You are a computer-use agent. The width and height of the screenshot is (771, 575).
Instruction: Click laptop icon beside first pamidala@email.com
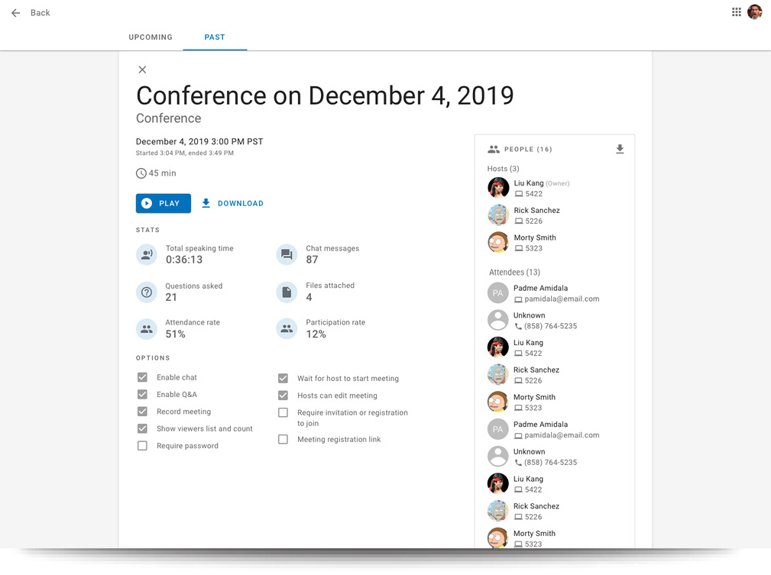pos(518,299)
